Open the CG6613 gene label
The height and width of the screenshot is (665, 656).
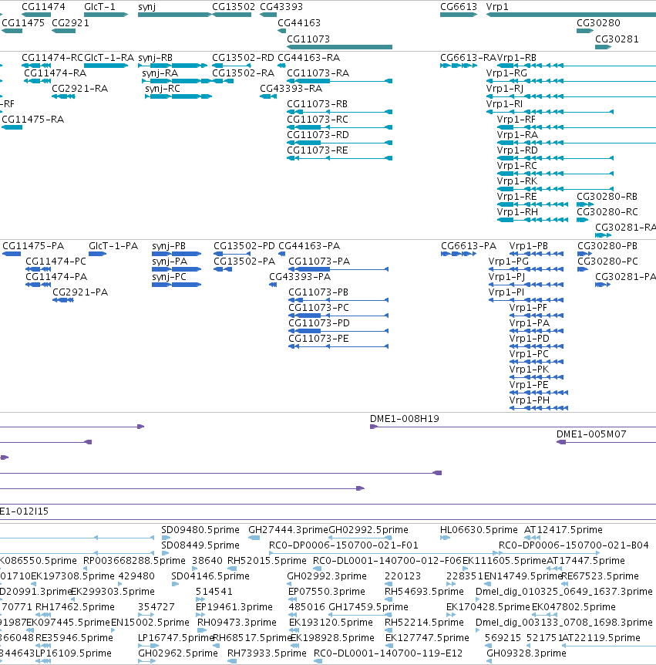(459, 7)
